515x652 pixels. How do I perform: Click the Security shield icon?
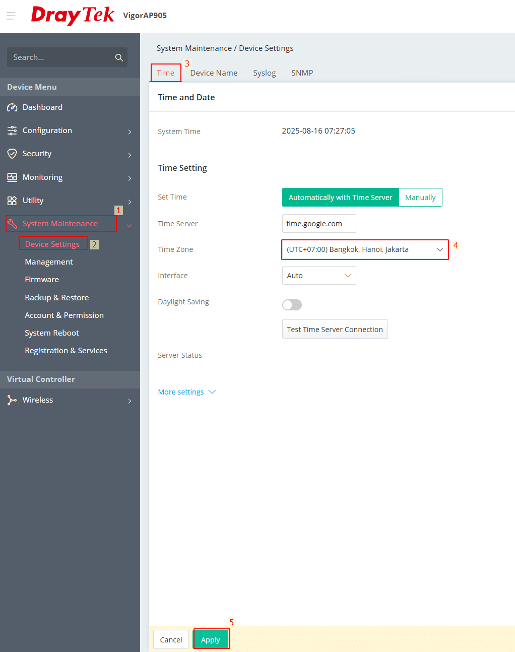pyautogui.click(x=12, y=154)
